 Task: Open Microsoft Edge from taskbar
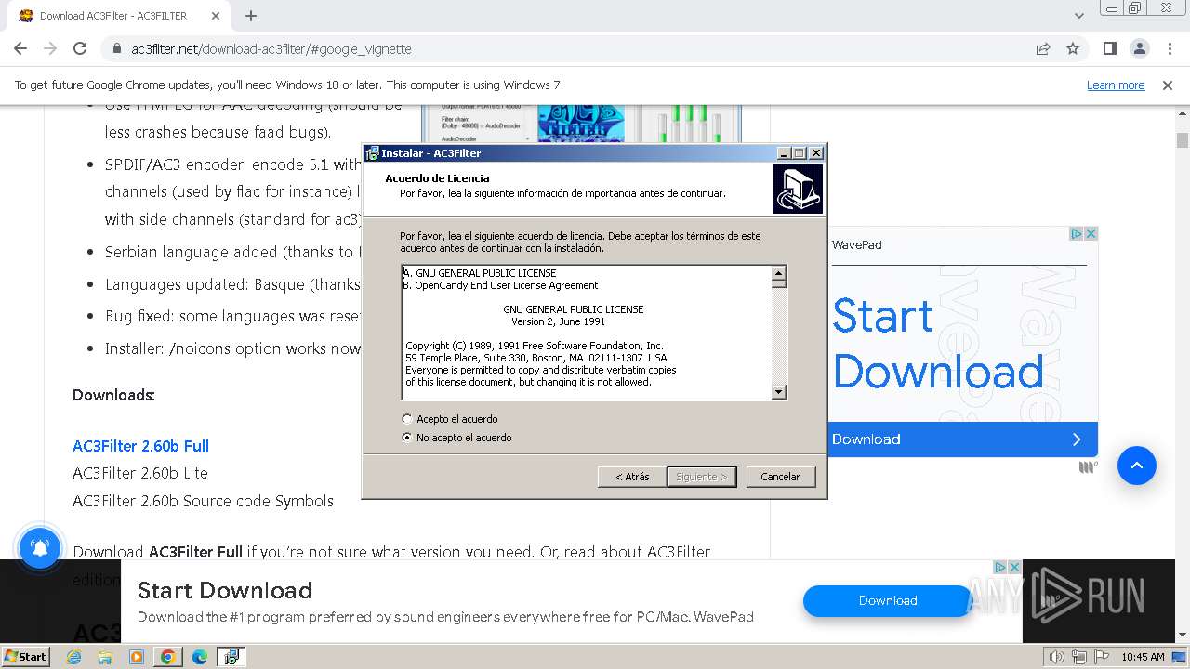[x=199, y=657]
